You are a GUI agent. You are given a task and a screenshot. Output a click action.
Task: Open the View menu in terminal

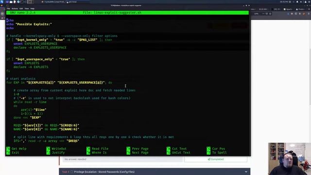coord(27,9)
